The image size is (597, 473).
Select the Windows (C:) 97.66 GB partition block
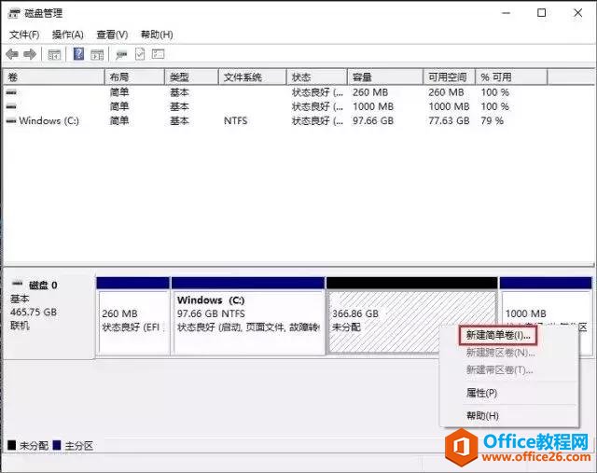248,316
